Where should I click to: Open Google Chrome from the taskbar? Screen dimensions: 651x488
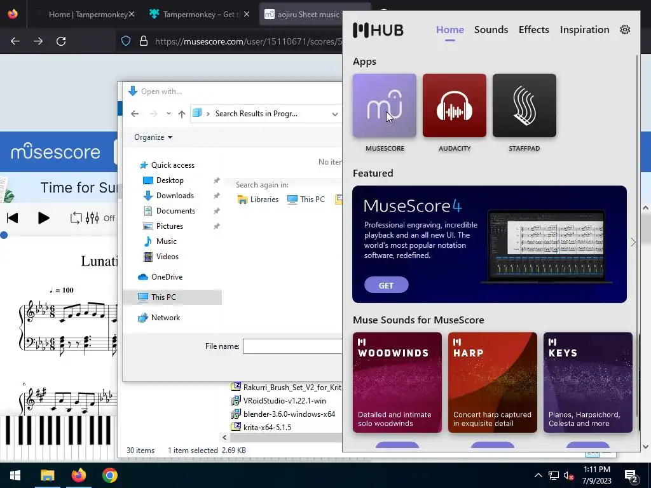pos(109,475)
